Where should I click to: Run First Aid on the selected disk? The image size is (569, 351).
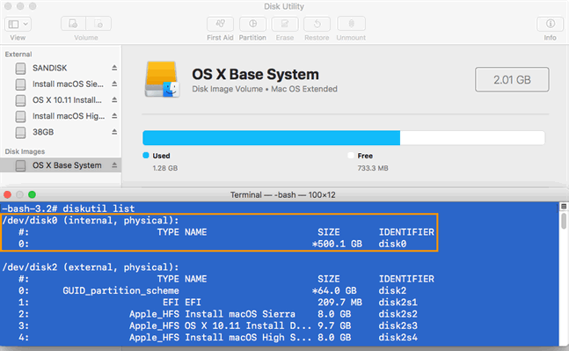tap(220, 24)
